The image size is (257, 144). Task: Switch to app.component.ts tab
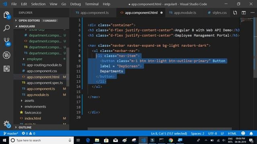click(93, 13)
